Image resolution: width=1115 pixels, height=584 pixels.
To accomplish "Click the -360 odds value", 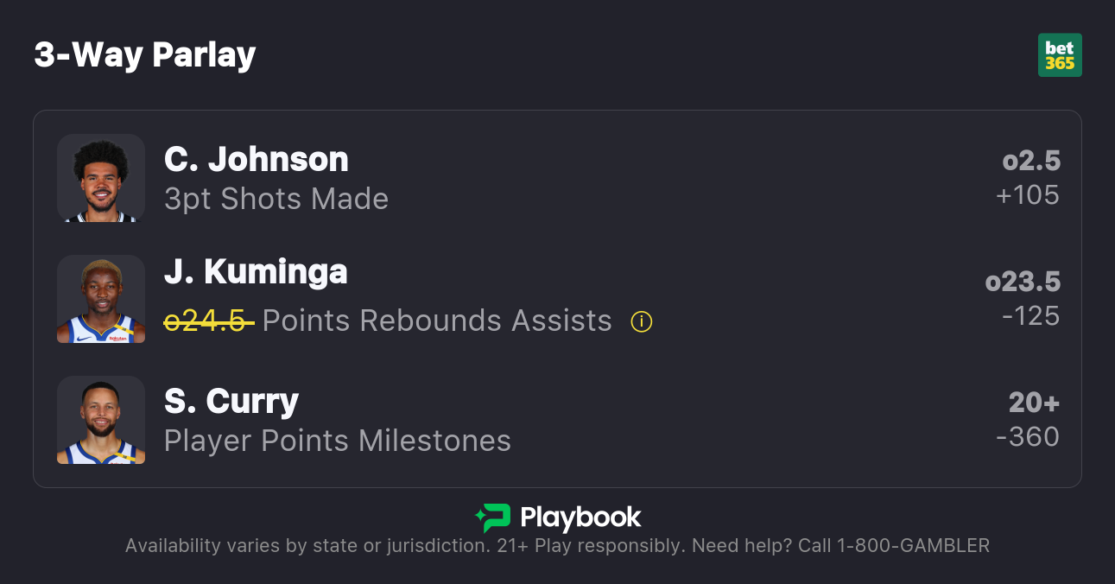I will [x=1027, y=437].
